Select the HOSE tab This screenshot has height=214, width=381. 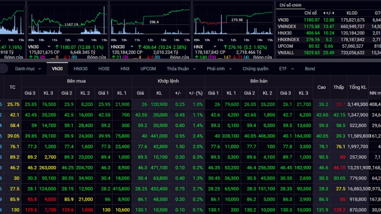pyautogui.click(x=104, y=69)
